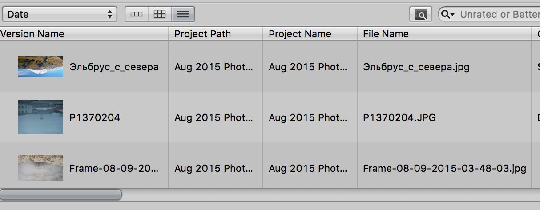The height and width of the screenshot is (210, 540).
Task: Sort by File Name column header
Action: click(x=386, y=34)
